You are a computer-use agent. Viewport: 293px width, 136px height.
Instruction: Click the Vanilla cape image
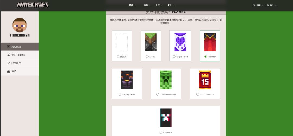pos(151,42)
